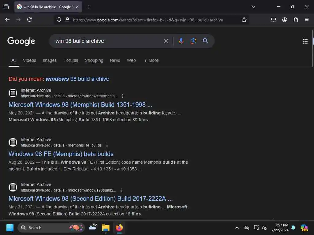The image size is (314, 235).
Task: Open the Firefox account icon
Action: pos(285,20)
